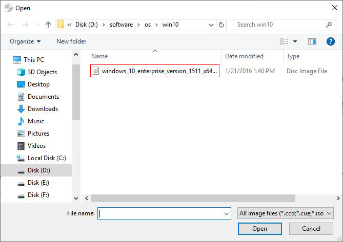
Task: Open more view options dropdown
Action: pos(295,41)
